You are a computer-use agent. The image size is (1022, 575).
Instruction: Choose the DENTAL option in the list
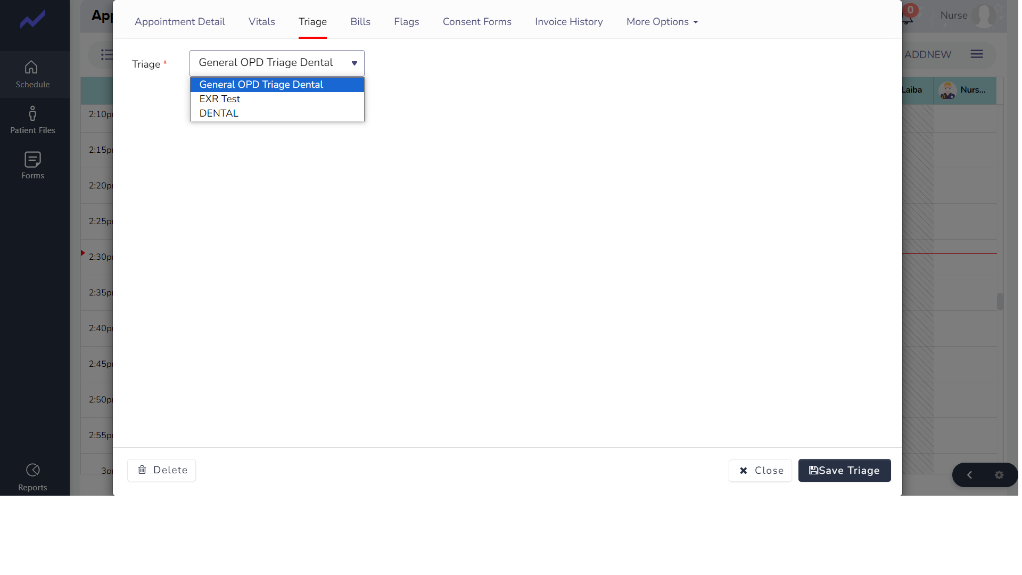[x=219, y=113]
